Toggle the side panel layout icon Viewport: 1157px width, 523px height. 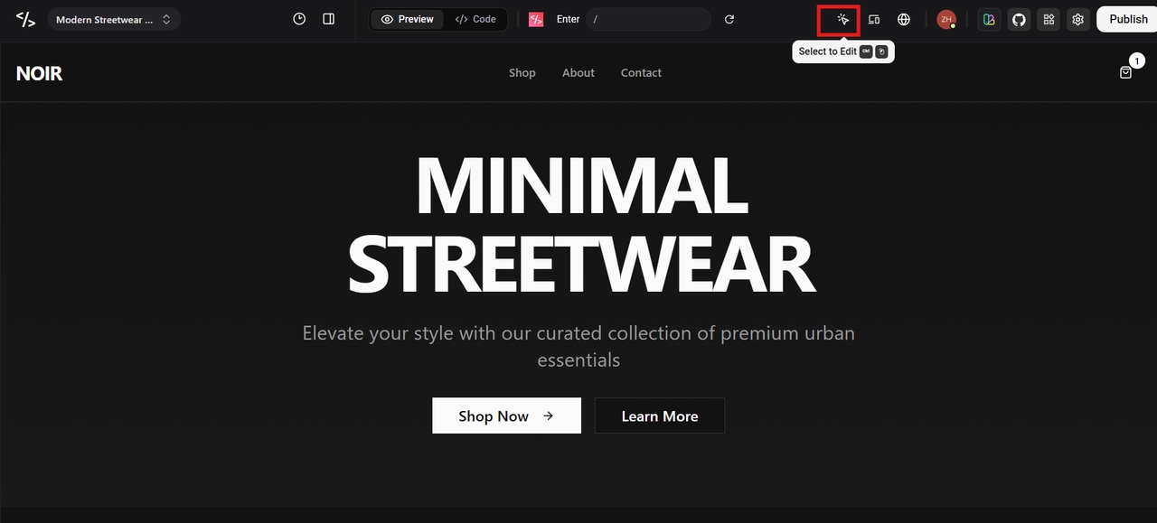(x=329, y=19)
